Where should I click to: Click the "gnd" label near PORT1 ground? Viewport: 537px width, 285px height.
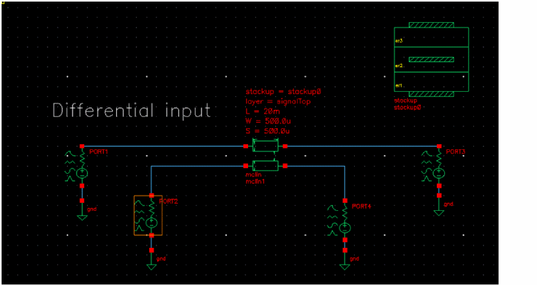[x=92, y=209]
